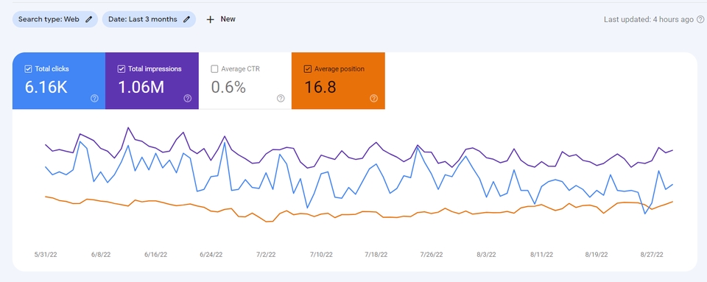Click the 7/2/22 axis date label
Image resolution: width=707 pixels, height=282 pixels.
(x=266, y=255)
